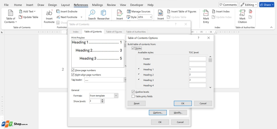The height and width of the screenshot is (129, 277).
Task: Click the Insert Table of Authorities icon
Action: tap(250, 12)
